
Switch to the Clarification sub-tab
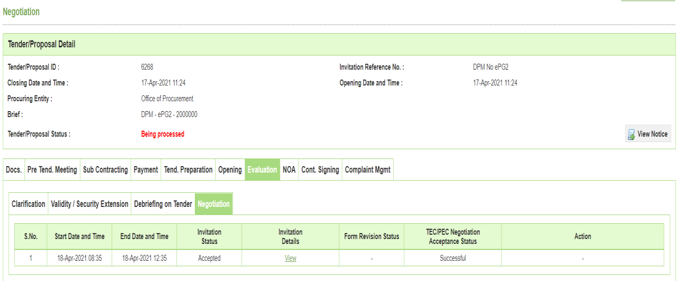28,204
